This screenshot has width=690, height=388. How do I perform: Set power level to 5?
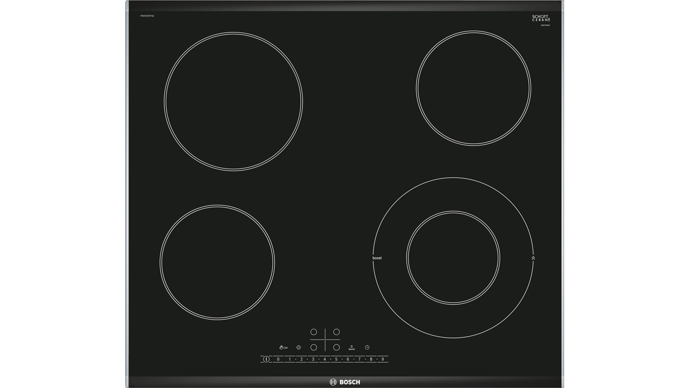pos(336,359)
